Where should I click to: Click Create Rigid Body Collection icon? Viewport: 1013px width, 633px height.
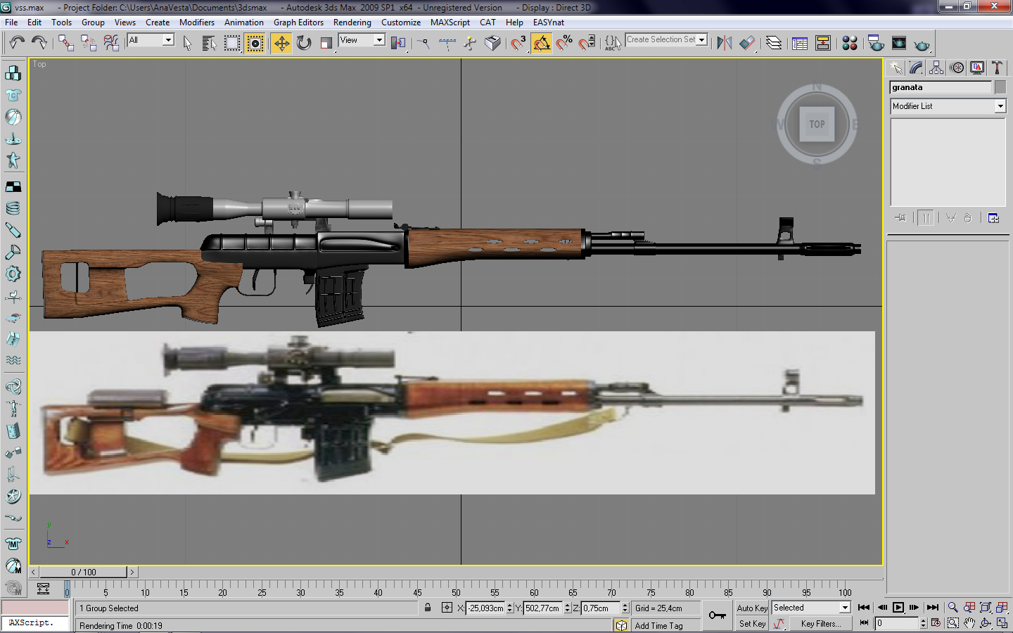(x=13, y=72)
